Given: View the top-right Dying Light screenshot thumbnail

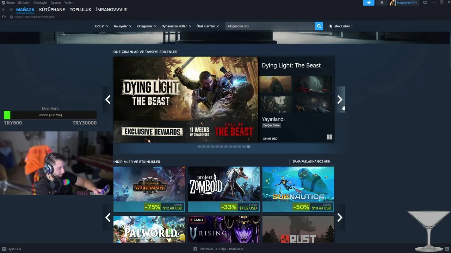Looking at the screenshot, I should (x=313, y=84).
